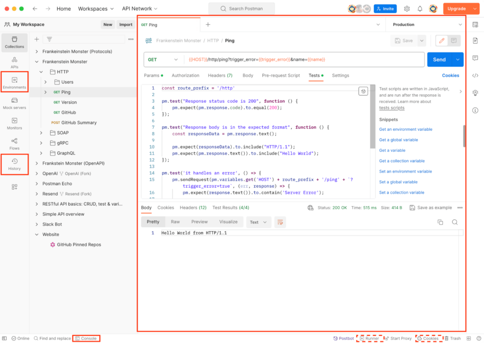Open the Cookies link beside request tabs
The image size is (484, 343).
[x=450, y=75]
